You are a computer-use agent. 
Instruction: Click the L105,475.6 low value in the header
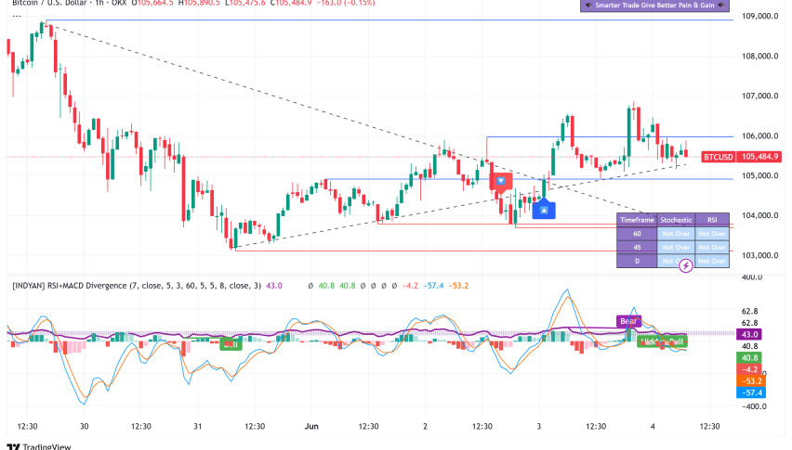[x=245, y=3]
